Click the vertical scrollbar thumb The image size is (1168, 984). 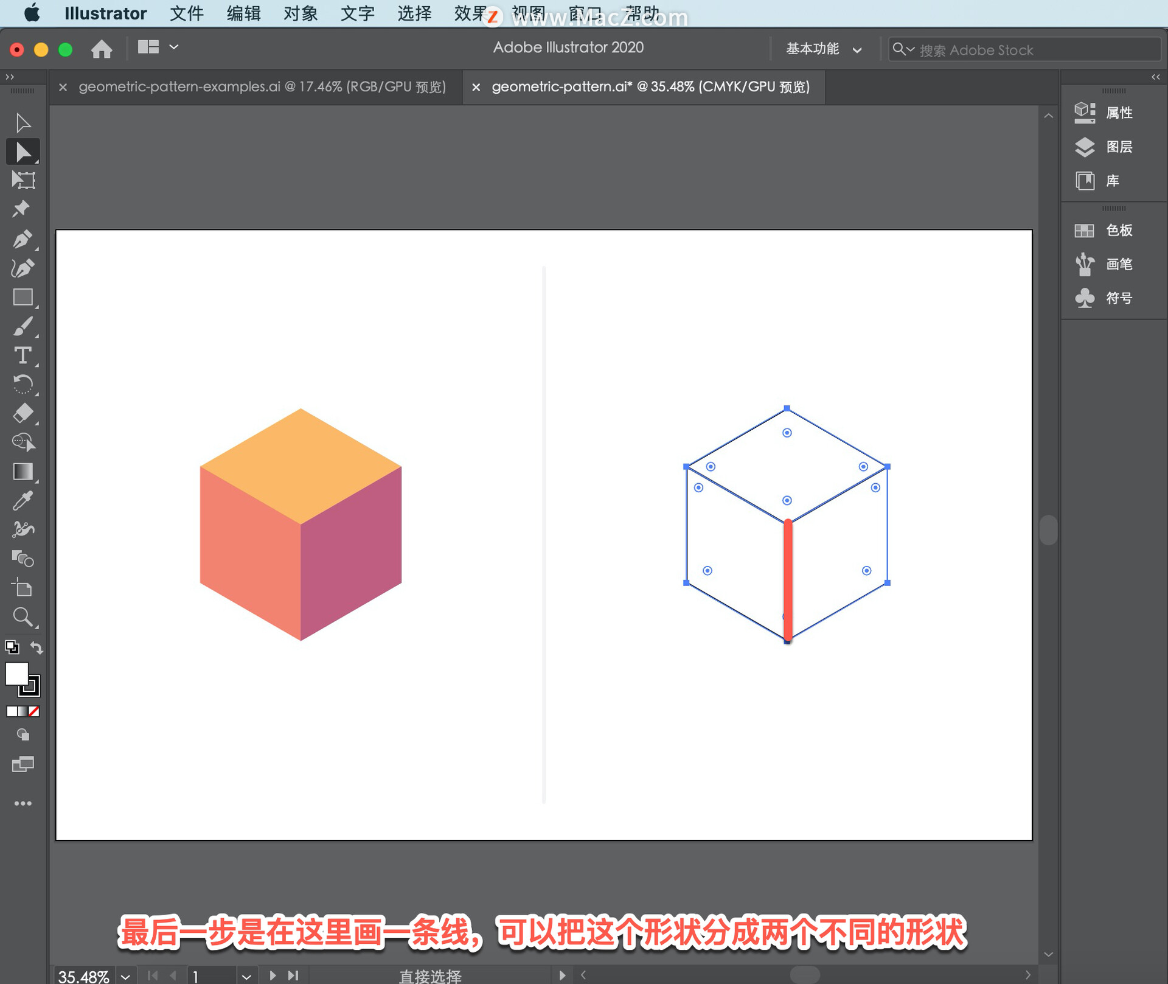[1048, 530]
